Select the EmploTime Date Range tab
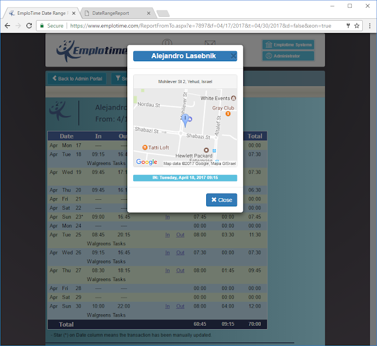This screenshot has width=377, height=346. pyautogui.click(x=41, y=13)
